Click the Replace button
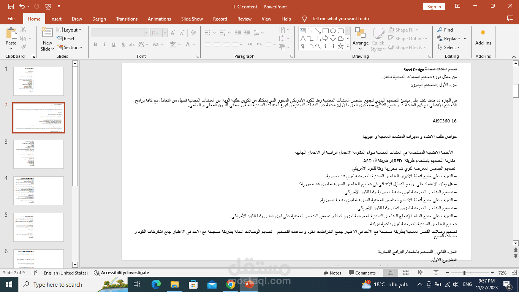 pos(449,38)
